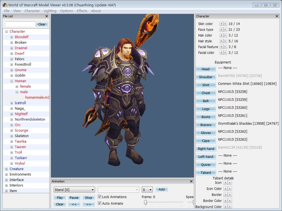Click the Chest equipment button
Viewport: 282px width, 211px height.
[x=206, y=93]
